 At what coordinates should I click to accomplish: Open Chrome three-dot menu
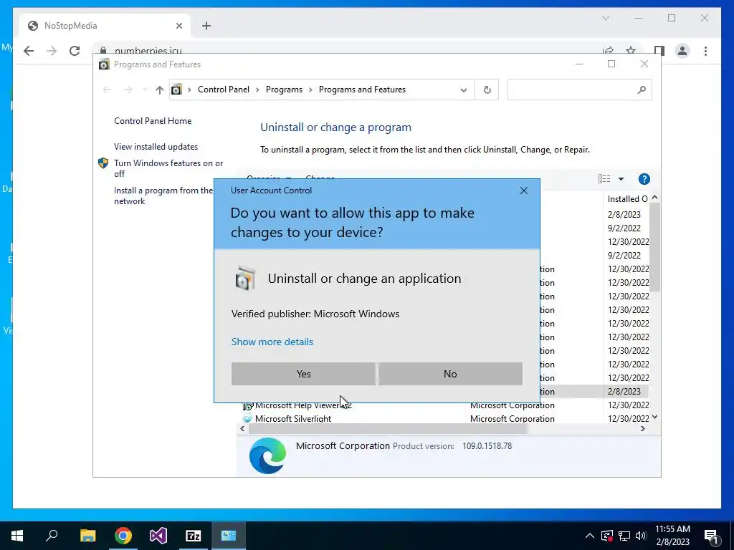705,51
